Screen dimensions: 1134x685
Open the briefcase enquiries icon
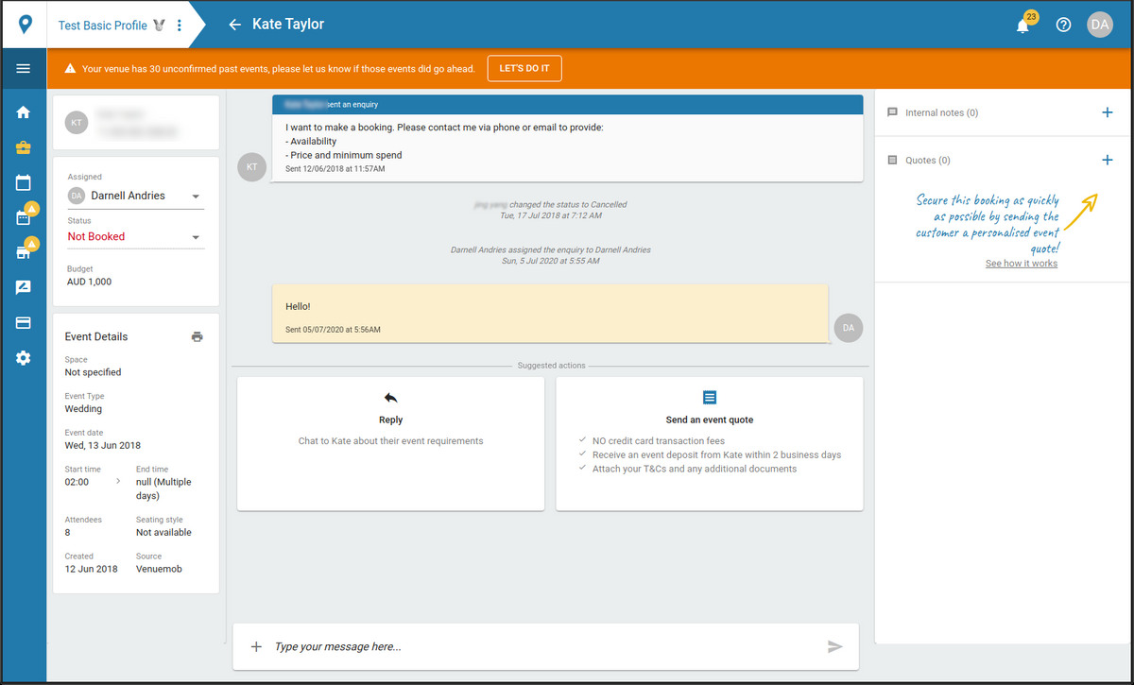pyautogui.click(x=24, y=147)
